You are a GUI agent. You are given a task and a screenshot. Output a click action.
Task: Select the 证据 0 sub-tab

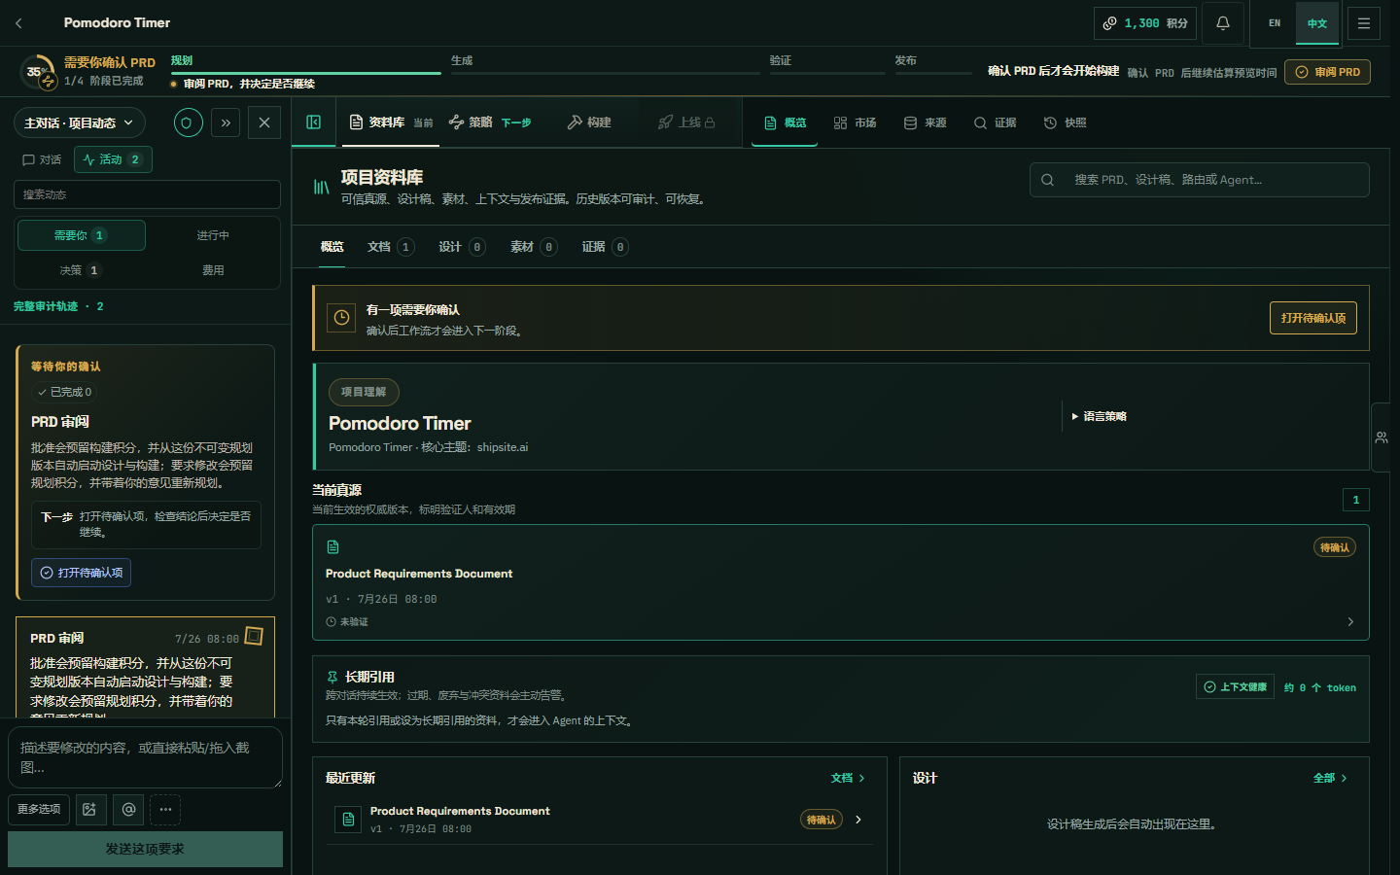[x=605, y=247]
